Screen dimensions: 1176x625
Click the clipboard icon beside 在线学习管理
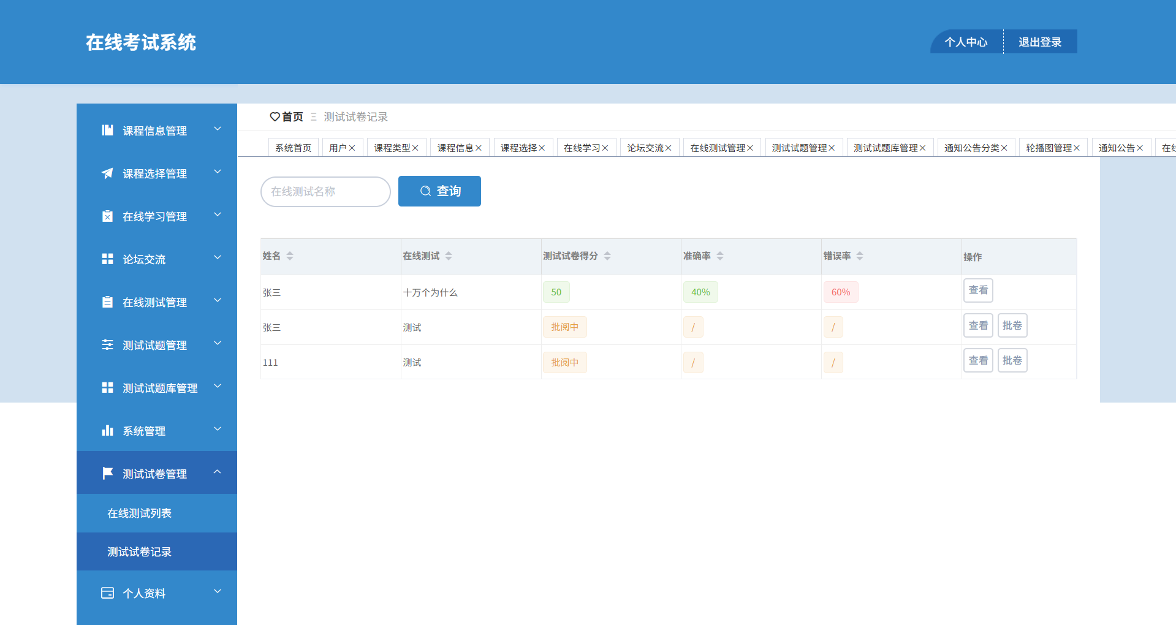click(x=107, y=216)
